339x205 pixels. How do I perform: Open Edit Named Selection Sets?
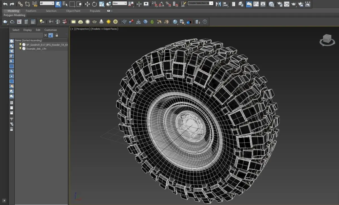point(183,4)
